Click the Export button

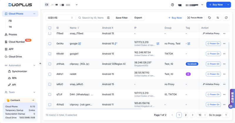(x=138, y=18)
